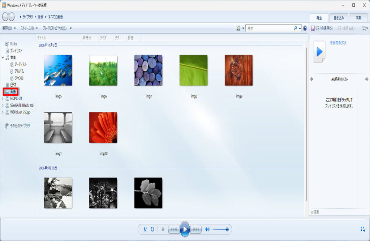Toggle shuffle mode in playback bar
370x241 pixels.
145,229
